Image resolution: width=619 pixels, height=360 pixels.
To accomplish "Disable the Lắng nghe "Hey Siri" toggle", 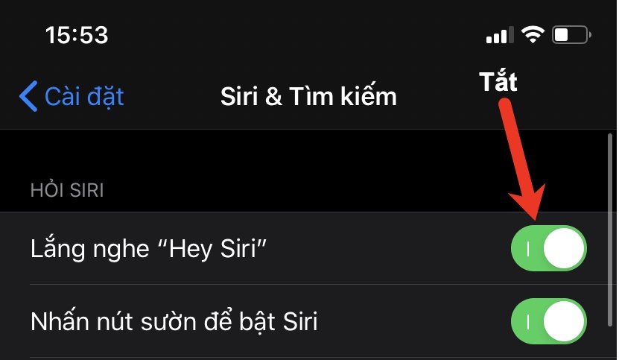I will coord(549,249).
